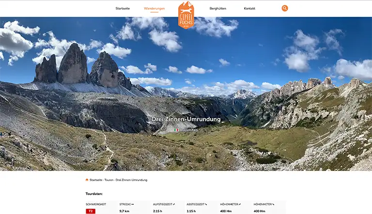Click the Gipfelfuchs fox logo
The height and width of the screenshot is (214, 372).
(186, 15)
